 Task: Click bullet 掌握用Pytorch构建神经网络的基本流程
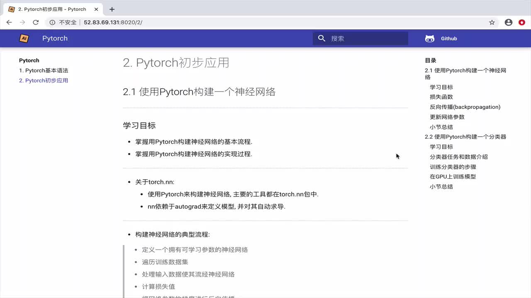[194, 142]
